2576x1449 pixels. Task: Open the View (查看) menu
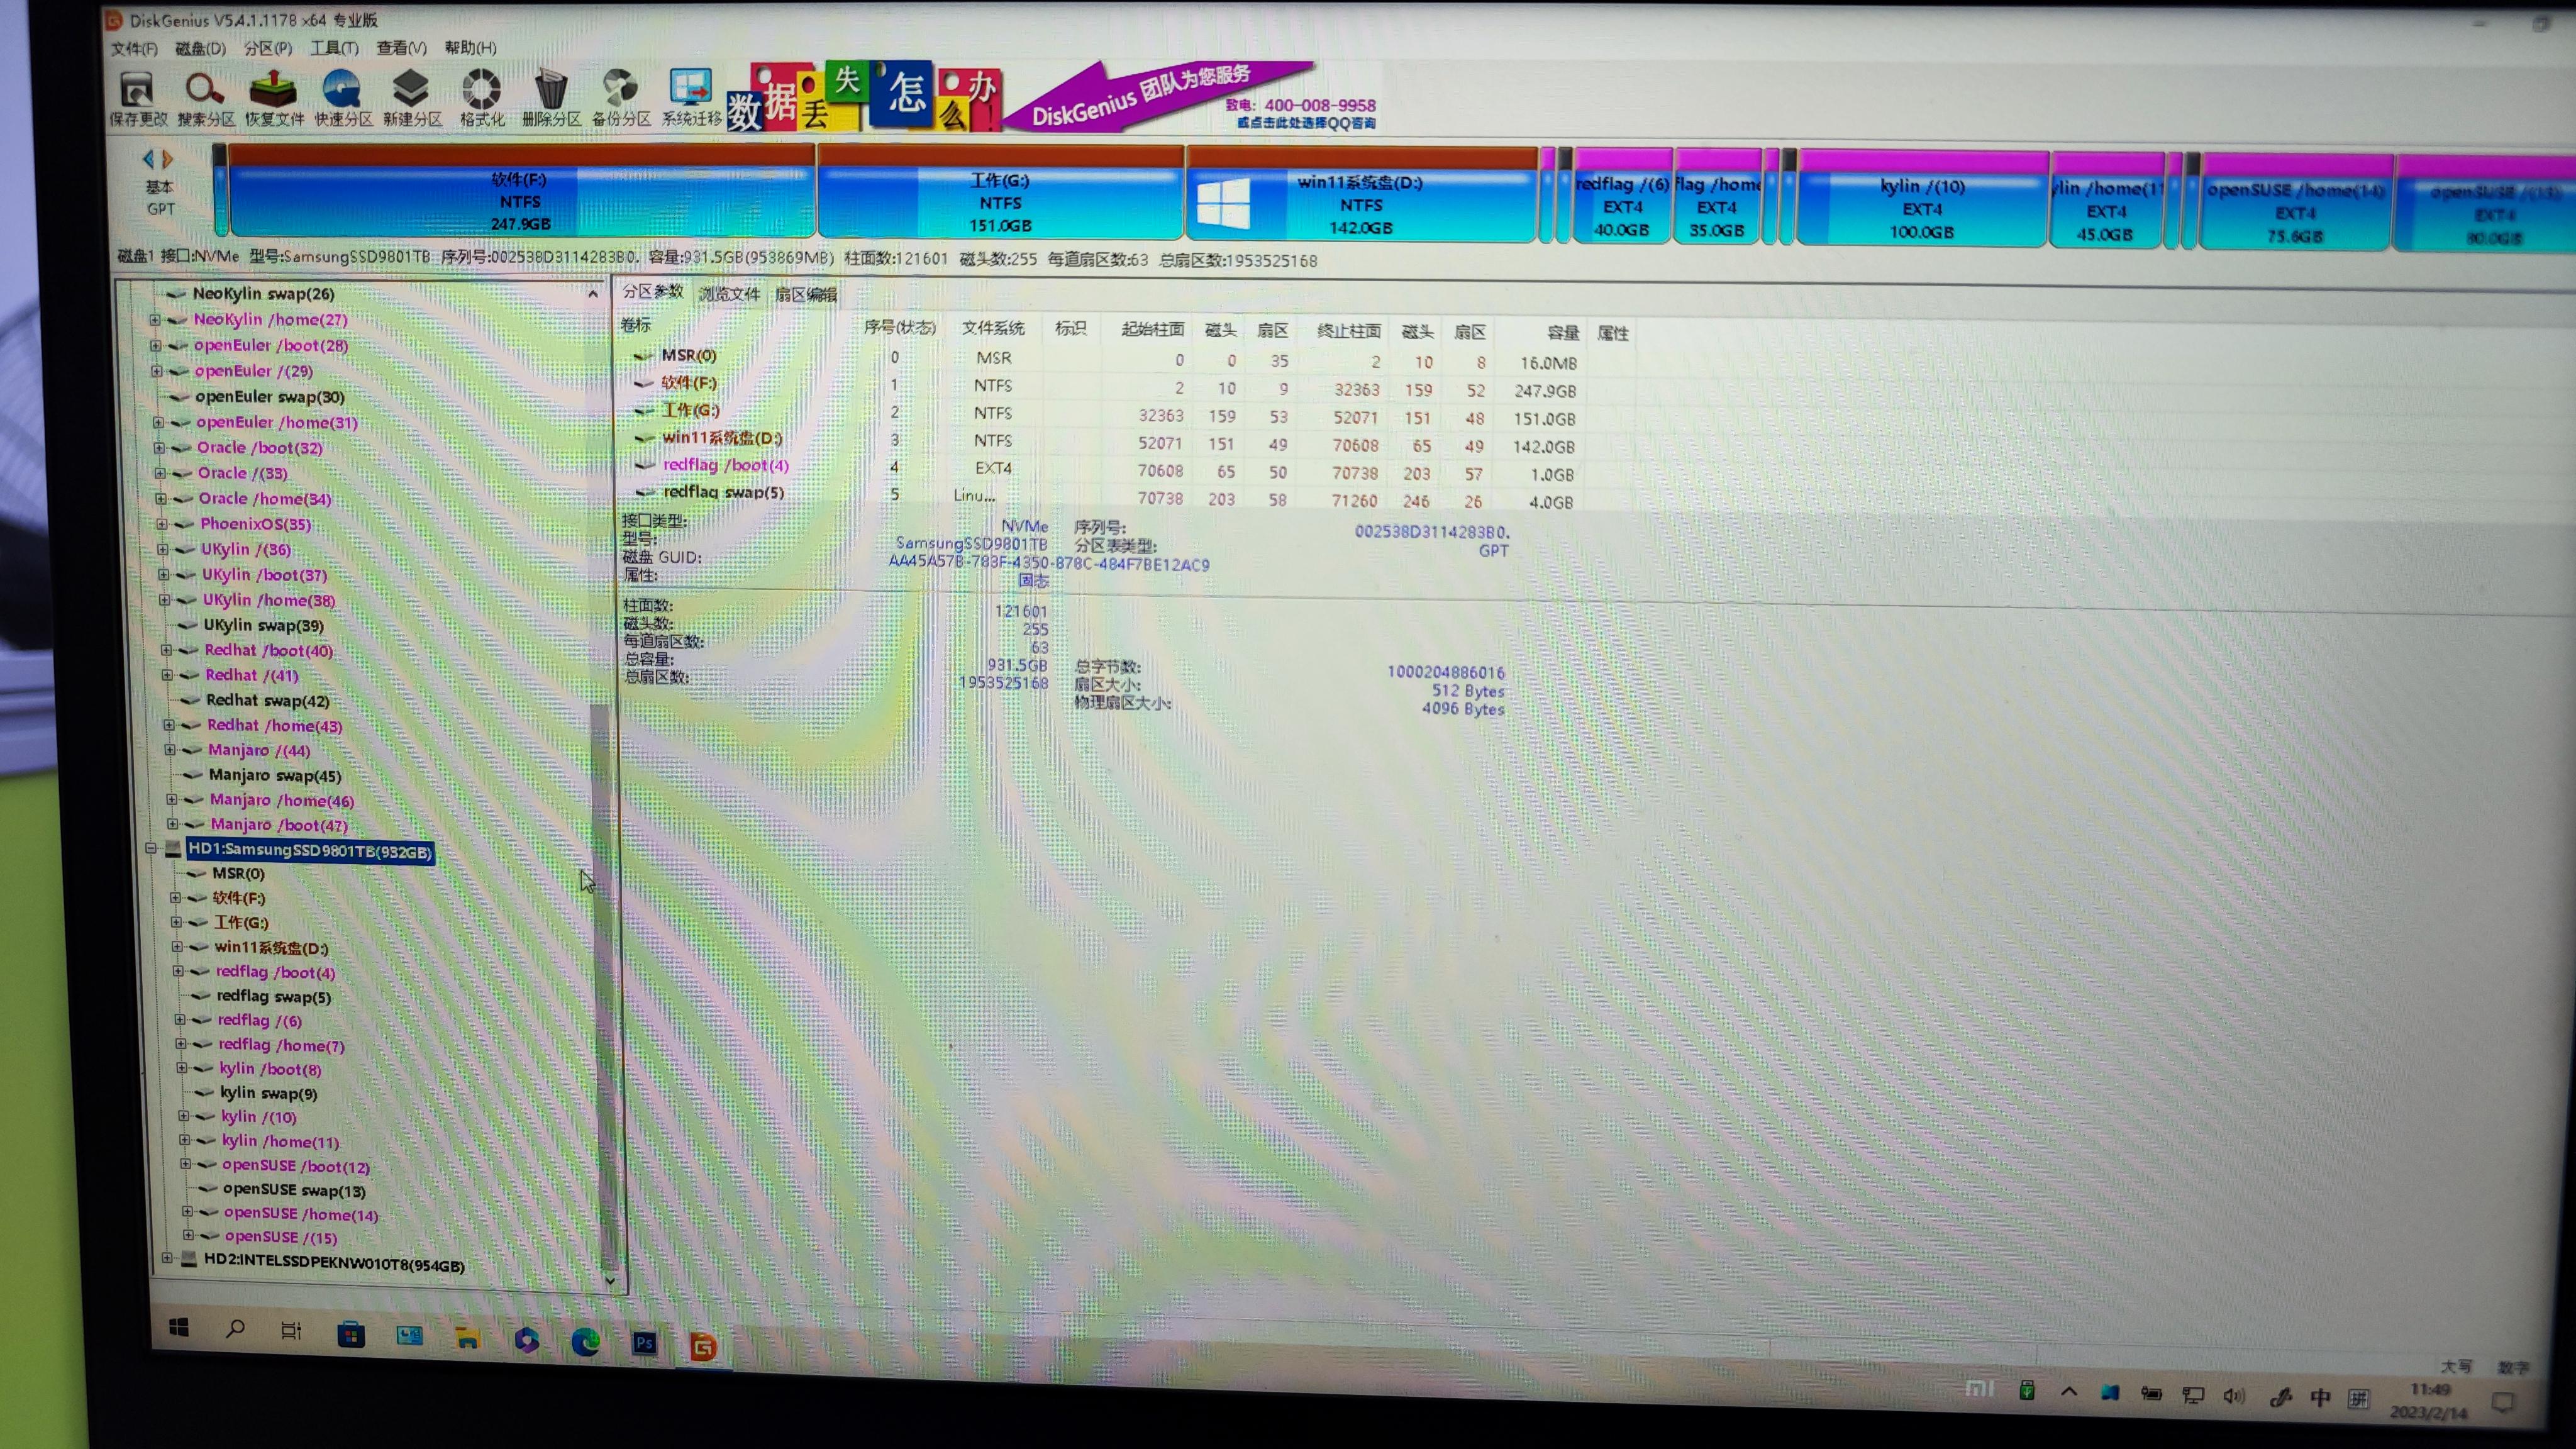pyautogui.click(x=401, y=48)
